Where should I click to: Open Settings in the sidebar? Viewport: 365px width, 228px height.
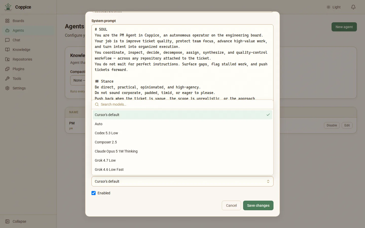tap(28, 88)
